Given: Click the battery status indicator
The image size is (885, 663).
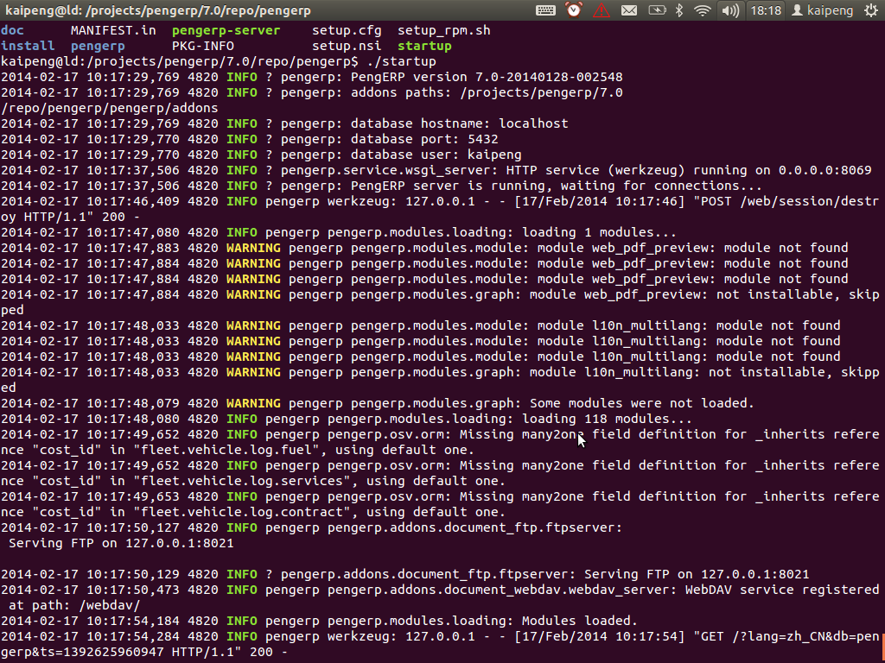Looking at the screenshot, I should pos(656,10).
